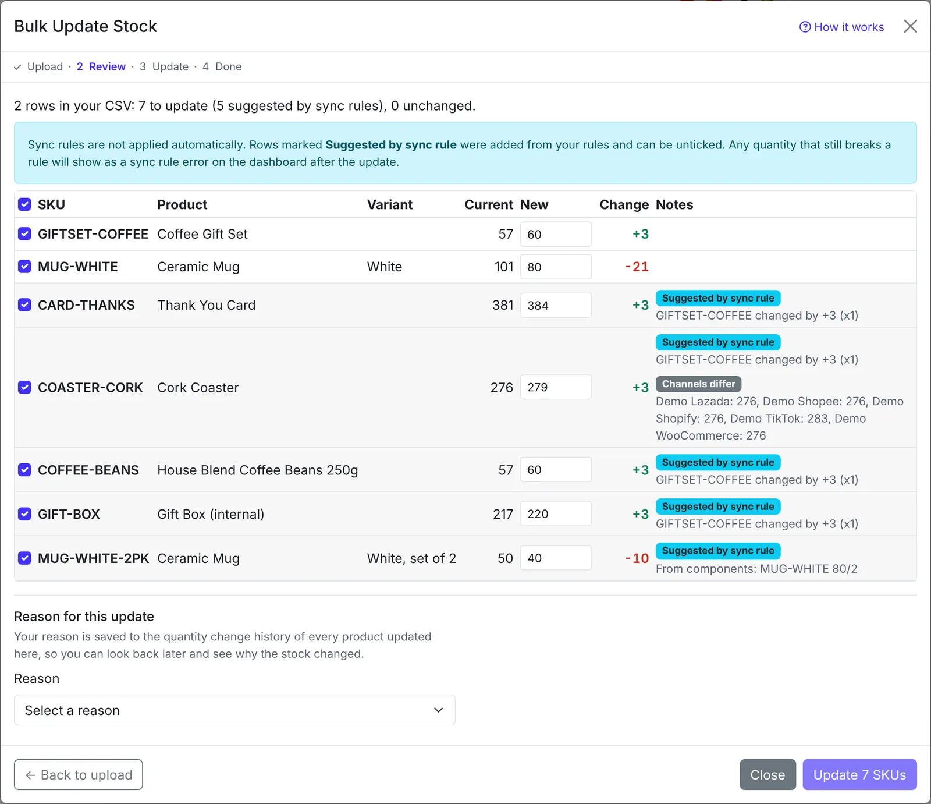Toggle the select-all checkbox in the SKU header
This screenshot has height=804, width=931.
tap(24, 204)
